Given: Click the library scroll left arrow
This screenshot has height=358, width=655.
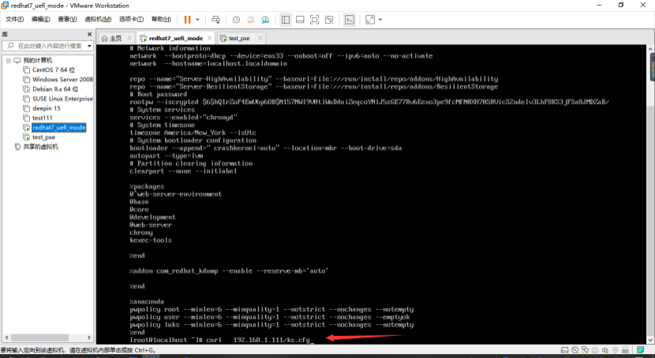Looking at the screenshot, I should (6, 337).
